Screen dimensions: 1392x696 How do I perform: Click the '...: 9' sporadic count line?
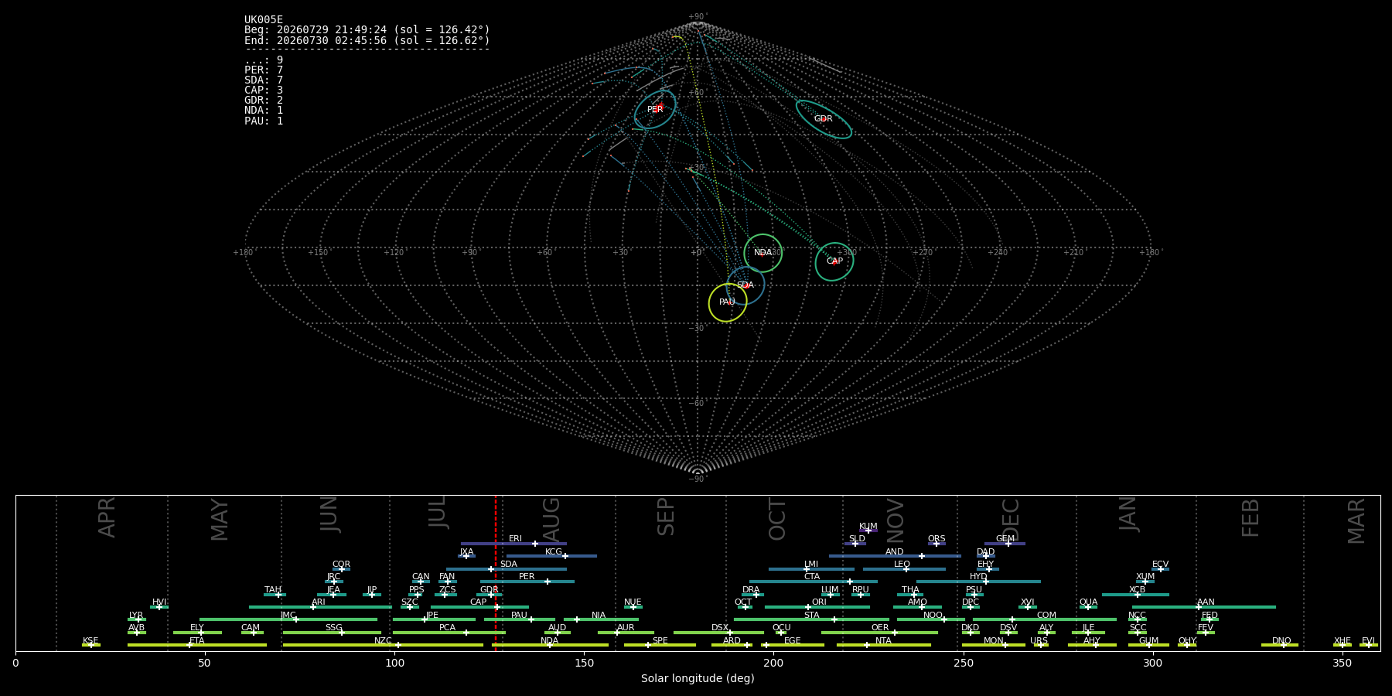(x=264, y=60)
